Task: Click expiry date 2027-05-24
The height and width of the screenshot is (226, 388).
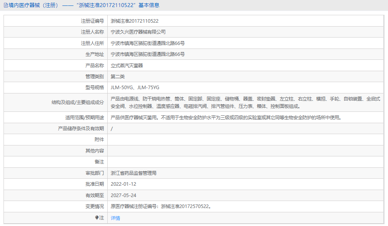Action: 123,196
